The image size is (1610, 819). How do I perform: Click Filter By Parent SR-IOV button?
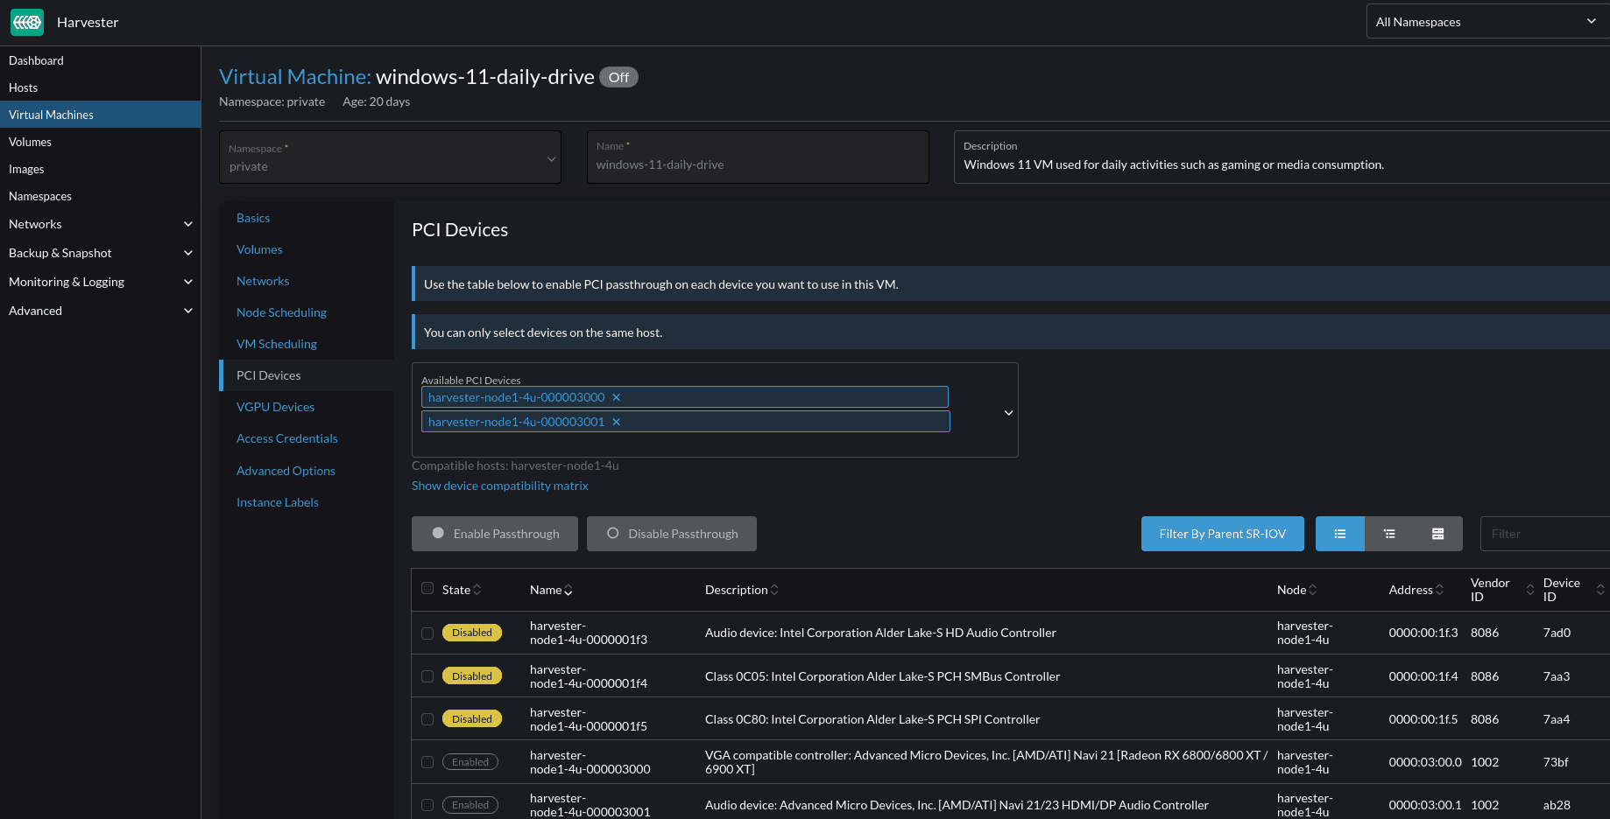point(1222,534)
